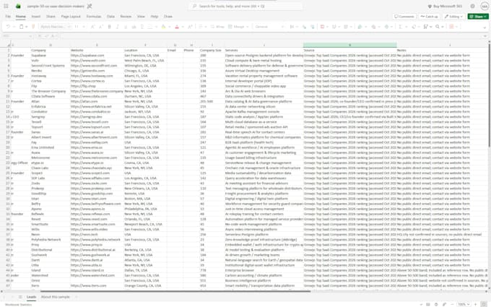Switch to the Formulas tab
This screenshot has width=491, height=307.
(94, 17)
